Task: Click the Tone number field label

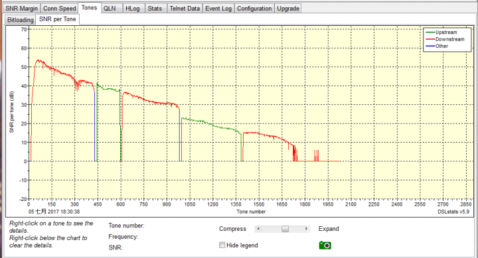Action: pyautogui.click(x=126, y=226)
